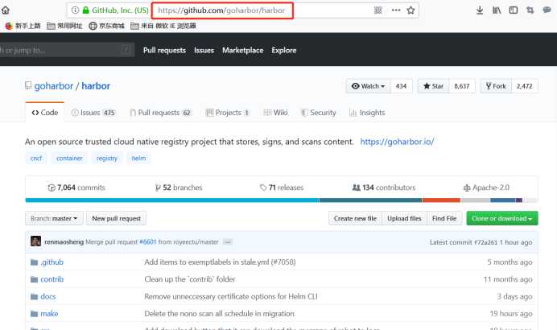Click the green padlock security icon

[x=85, y=10]
